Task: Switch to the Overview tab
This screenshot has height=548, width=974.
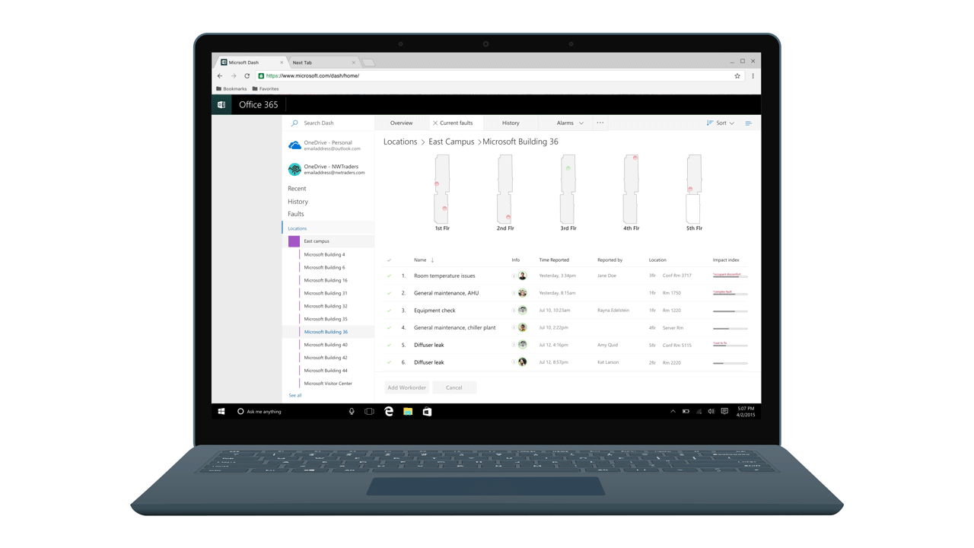Action: click(401, 123)
